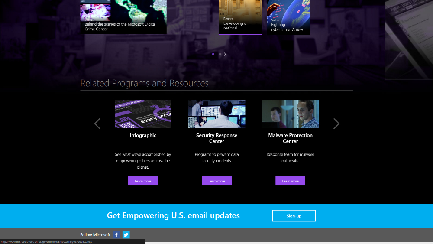
Task: Click 'Get Empowering U.S. email updates' text
Action: [174, 215]
